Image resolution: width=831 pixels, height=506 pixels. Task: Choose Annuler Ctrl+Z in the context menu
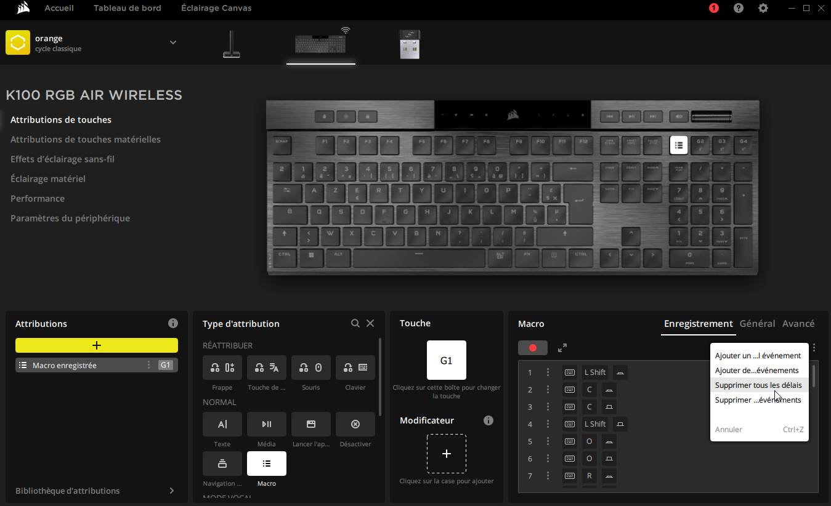pos(759,429)
